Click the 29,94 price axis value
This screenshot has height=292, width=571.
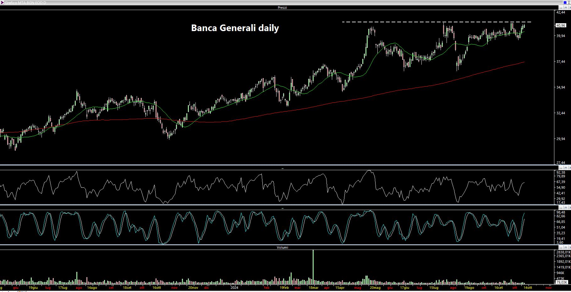(x=561, y=139)
